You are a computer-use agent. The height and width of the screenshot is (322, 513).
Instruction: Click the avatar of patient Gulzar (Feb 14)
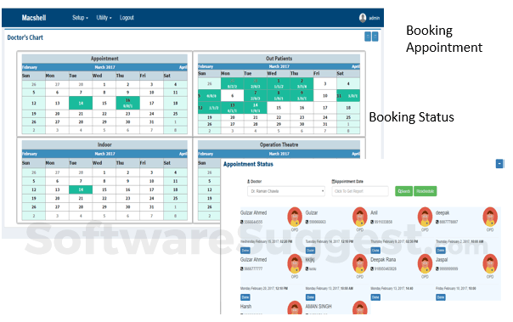pyautogui.click(x=360, y=217)
